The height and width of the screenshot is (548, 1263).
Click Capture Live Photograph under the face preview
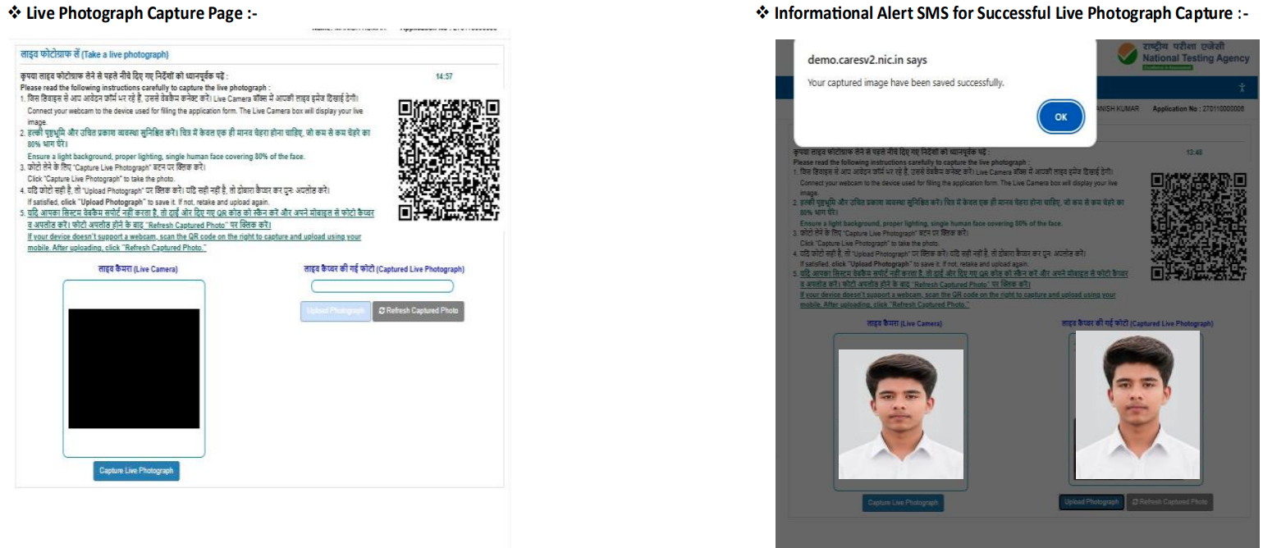tap(904, 502)
